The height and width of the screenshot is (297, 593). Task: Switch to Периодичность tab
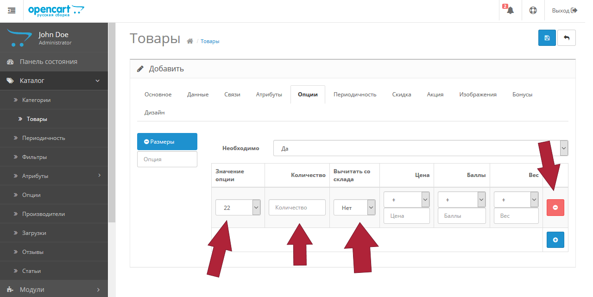355,94
